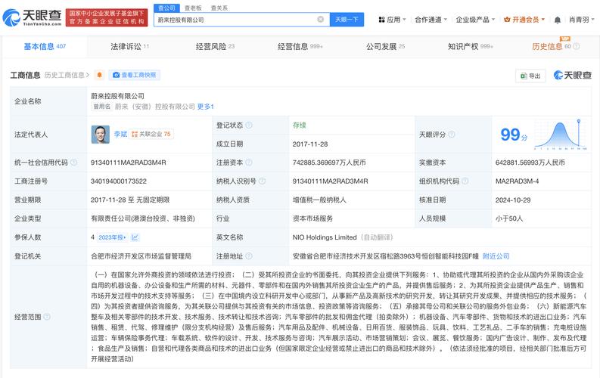The height and width of the screenshot is (378, 600).
Task: Open the 开通会员 membership dropdown
Action: (x=524, y=20)
